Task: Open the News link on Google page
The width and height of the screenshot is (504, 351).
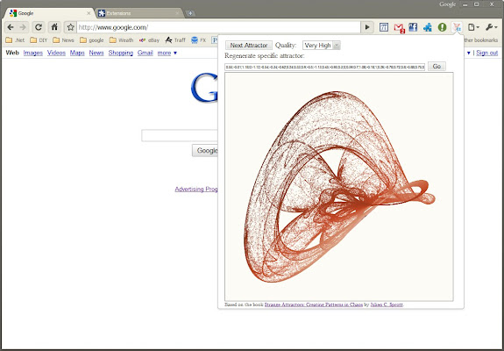Action: (x=96, y=53)
